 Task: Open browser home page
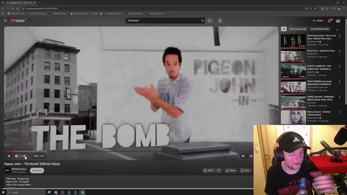(18, 8)
